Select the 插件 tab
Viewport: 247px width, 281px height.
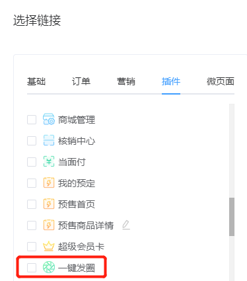171,81
